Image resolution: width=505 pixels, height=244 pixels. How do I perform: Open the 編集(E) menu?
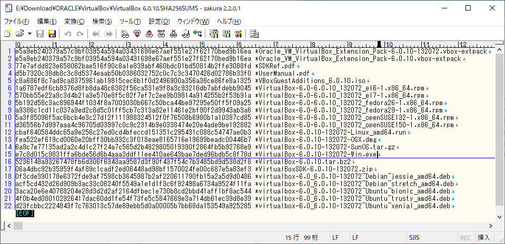click(47, 22)
